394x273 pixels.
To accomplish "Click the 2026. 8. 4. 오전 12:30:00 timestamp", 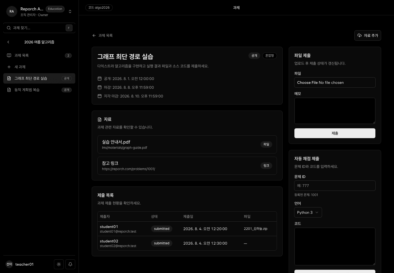I will click(x=205, y=243).
